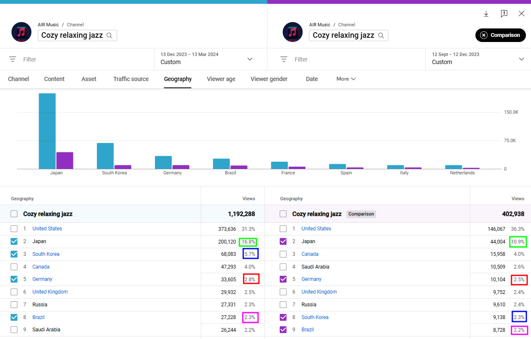Uncheck Brazil in the comparison table

coord(283,330)
